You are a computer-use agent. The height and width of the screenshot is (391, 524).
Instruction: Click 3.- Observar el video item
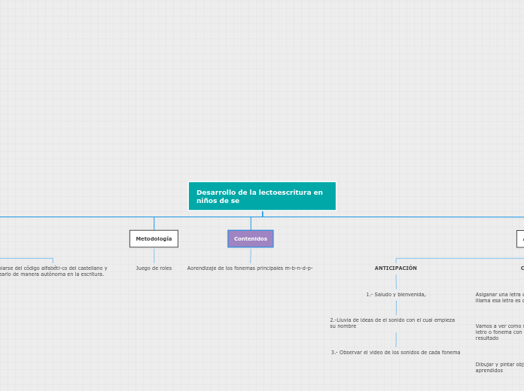[x=396, y=352]
